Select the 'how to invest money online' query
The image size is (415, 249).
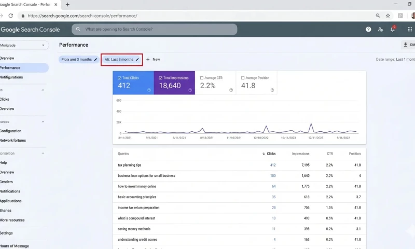[x=239, y=186]
